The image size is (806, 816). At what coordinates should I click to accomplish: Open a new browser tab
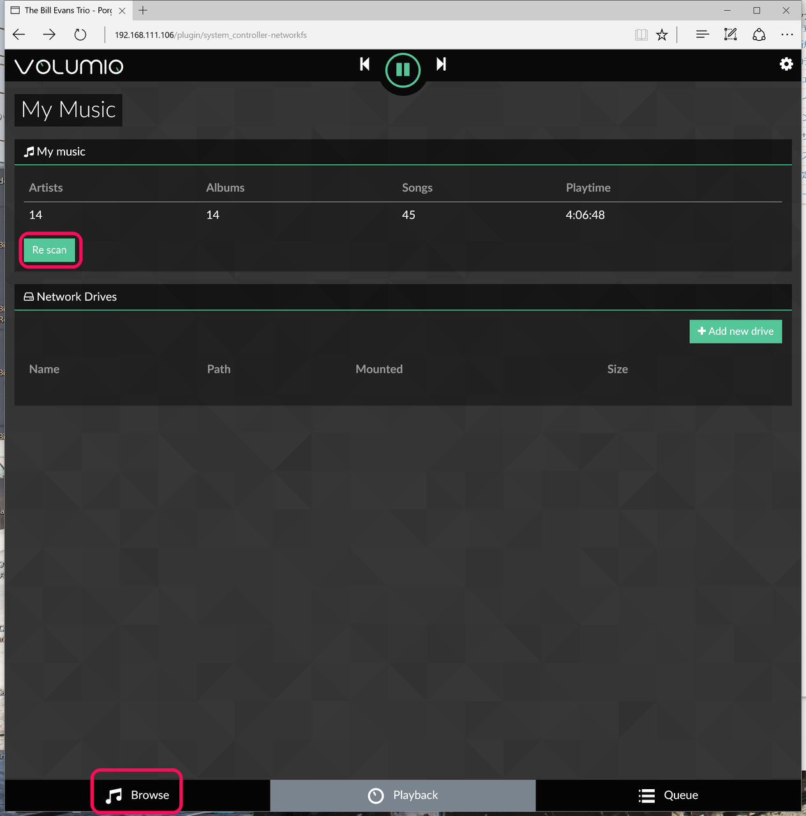(142, 10)
